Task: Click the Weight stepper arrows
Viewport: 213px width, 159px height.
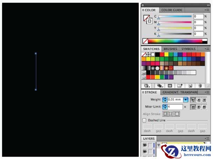Action: 165,100
